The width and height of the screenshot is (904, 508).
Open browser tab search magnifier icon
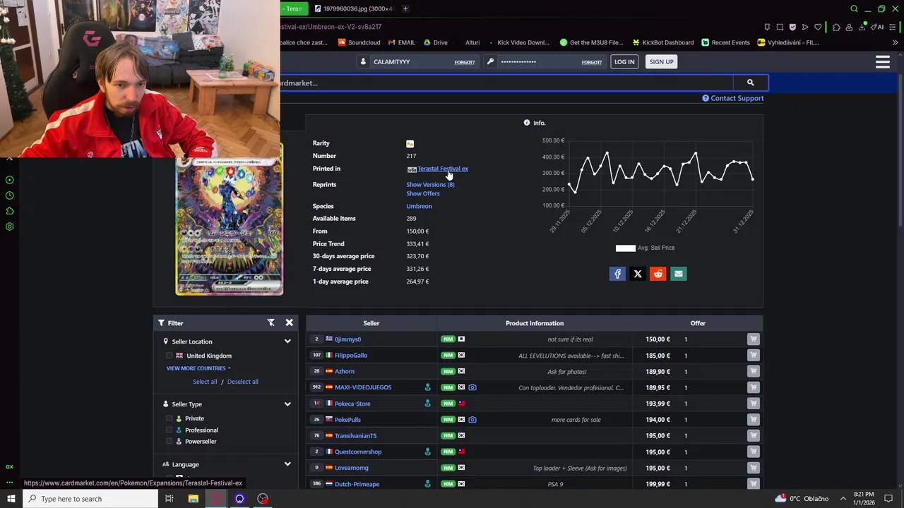854,8
